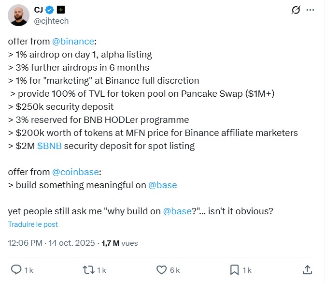Click the blue verified badge next to CJ
Screen dimensions: 325x282
(51, 10)
